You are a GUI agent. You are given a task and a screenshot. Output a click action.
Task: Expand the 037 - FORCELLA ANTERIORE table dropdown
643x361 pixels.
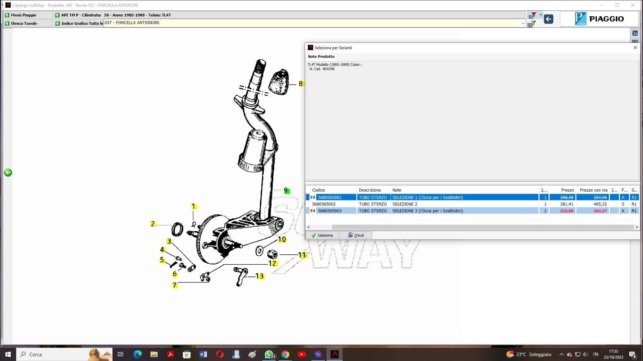point(523,23)
